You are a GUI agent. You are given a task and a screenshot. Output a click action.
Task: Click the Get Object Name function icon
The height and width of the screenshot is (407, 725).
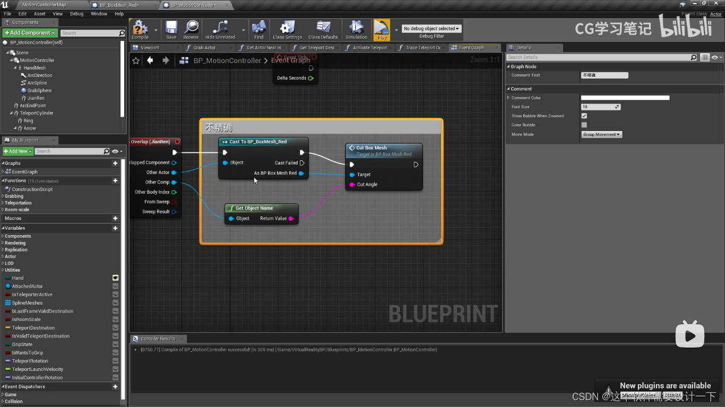[231, 208]
